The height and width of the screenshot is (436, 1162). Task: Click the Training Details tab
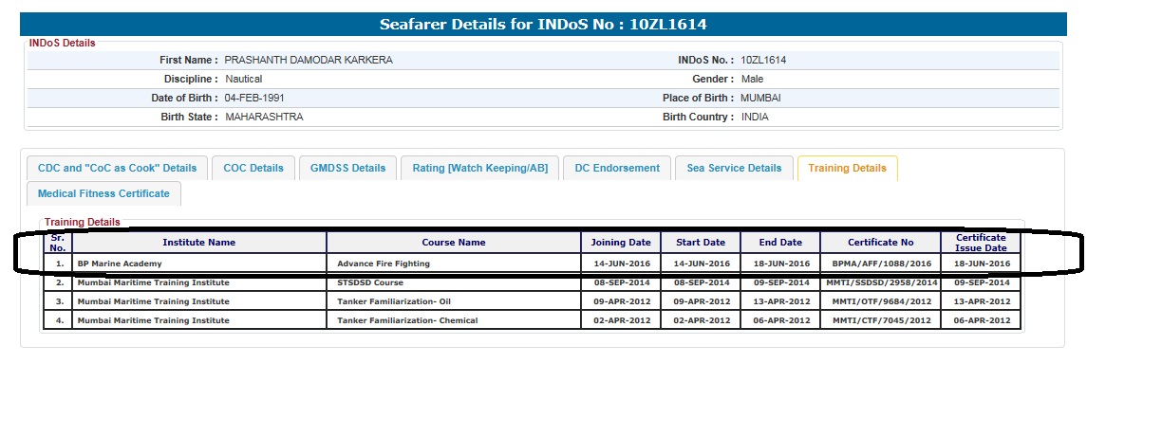[x=847, y=168]
